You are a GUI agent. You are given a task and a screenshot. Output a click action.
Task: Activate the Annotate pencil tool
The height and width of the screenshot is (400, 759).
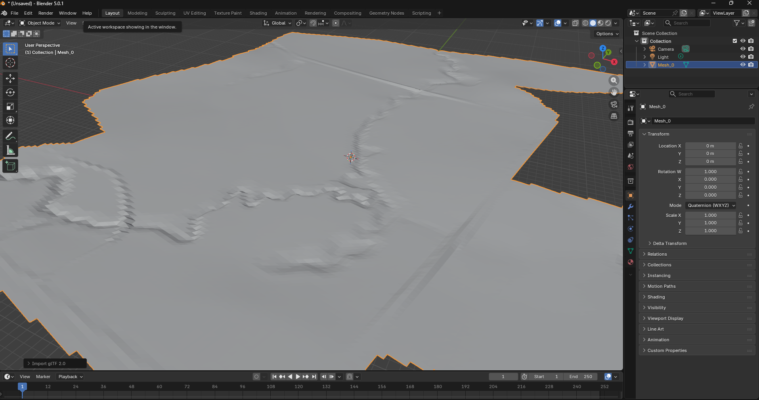[x=10, y=136]
